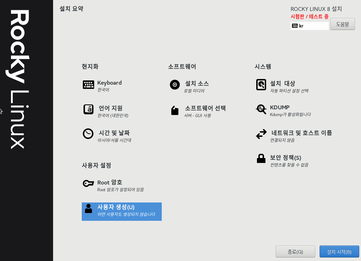
Task: Click the 어떤 사용자도 생성되지 않습니다 text
Action: (x=126, y=214)
